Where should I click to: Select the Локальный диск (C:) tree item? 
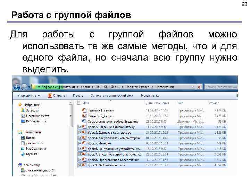coord(41,170)
